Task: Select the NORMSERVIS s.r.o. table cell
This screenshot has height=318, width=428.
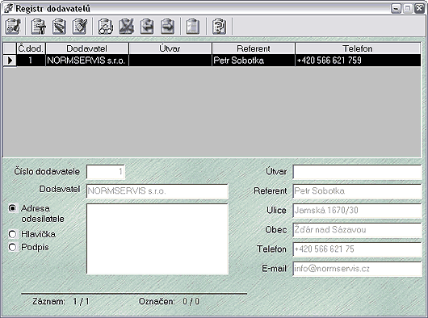Action: [87, 61]
